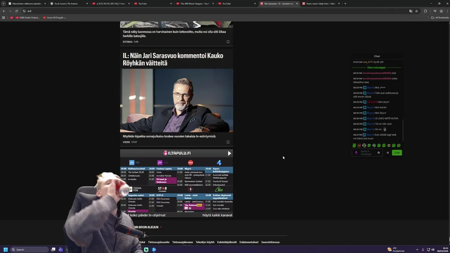Open the green app on taskbar

point(146,249)
